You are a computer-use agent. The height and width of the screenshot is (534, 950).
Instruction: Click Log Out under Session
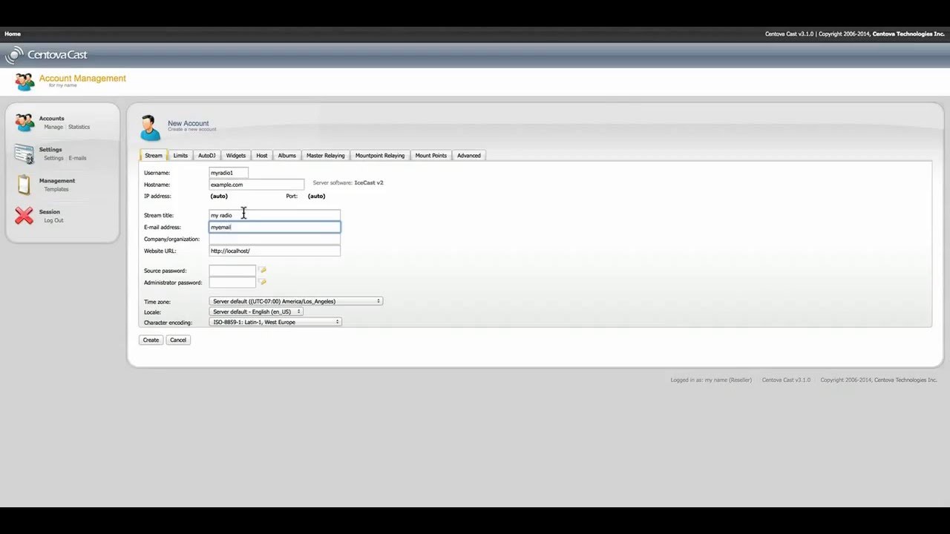(x=53, y=220)
